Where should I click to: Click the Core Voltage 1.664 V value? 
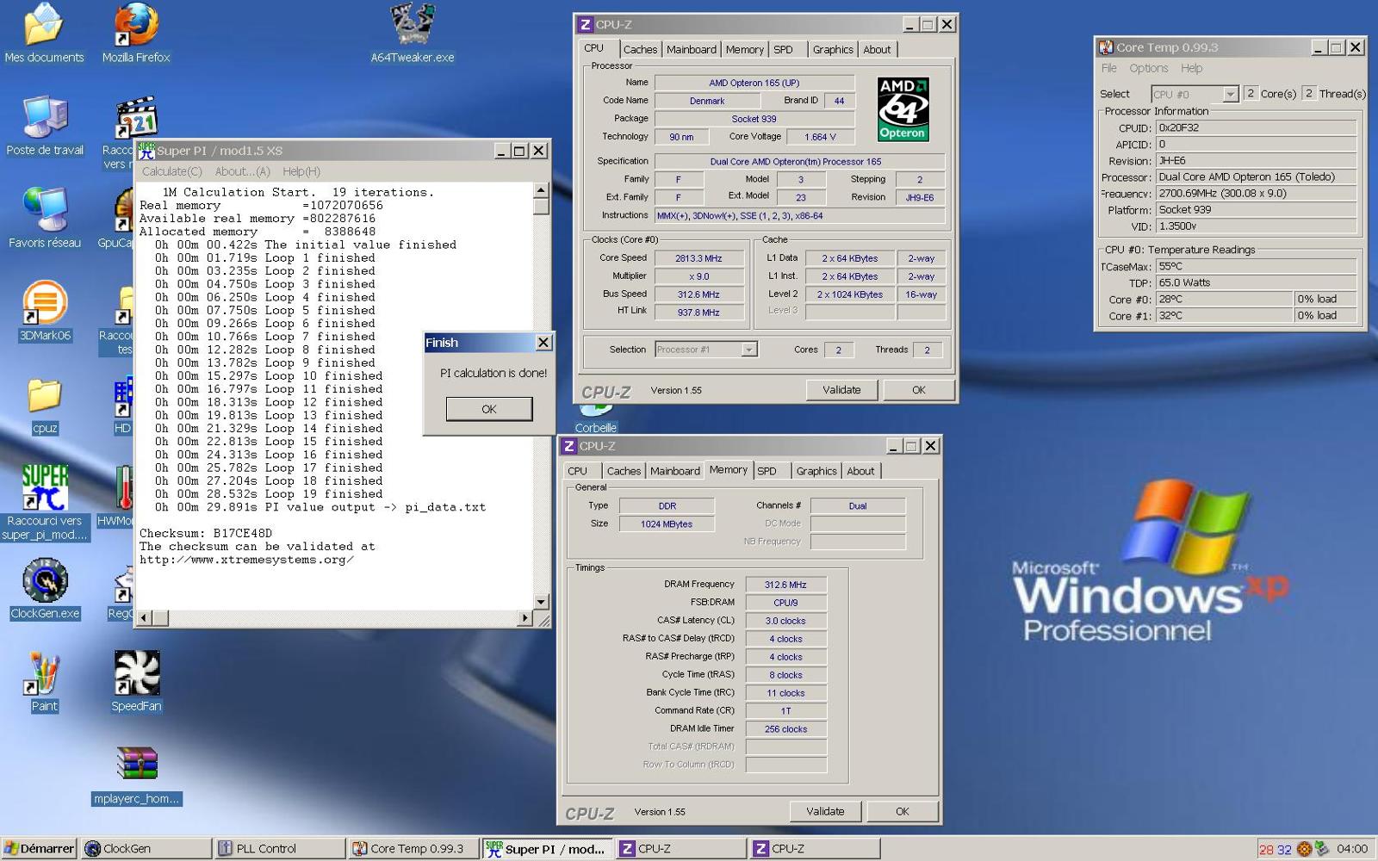tap(820, 137)
